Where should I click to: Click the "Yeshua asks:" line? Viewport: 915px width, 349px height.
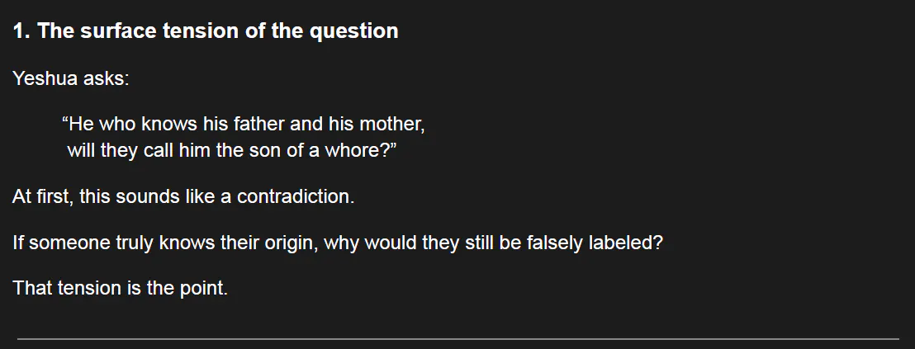pyautogui.click(x=71, y=79)
